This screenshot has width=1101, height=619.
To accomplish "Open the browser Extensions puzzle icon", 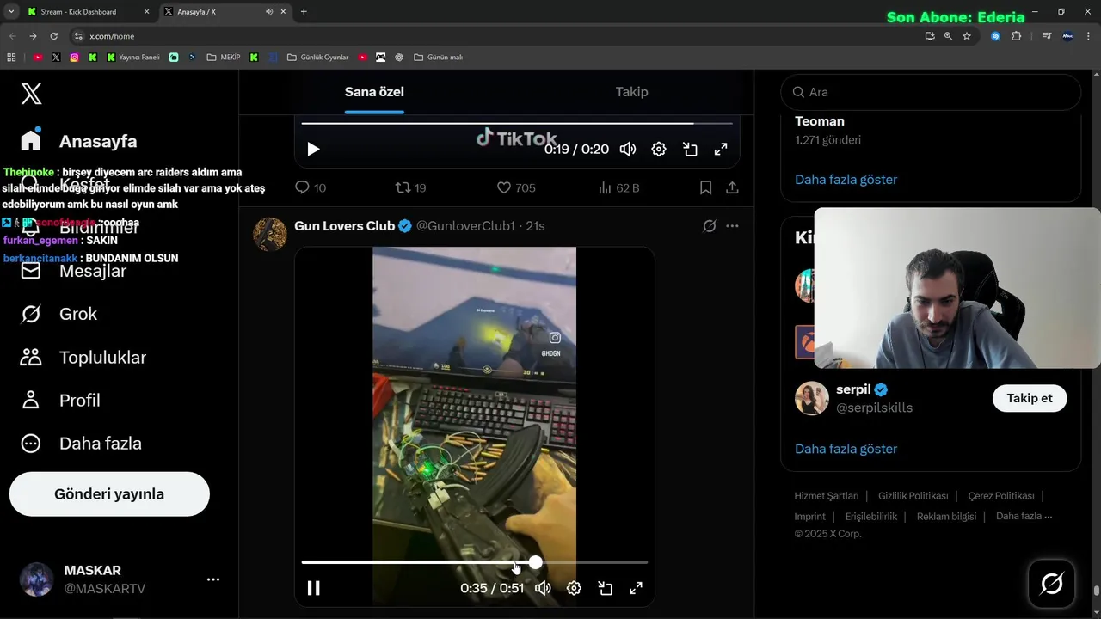I will click(x=1017, y=36).
